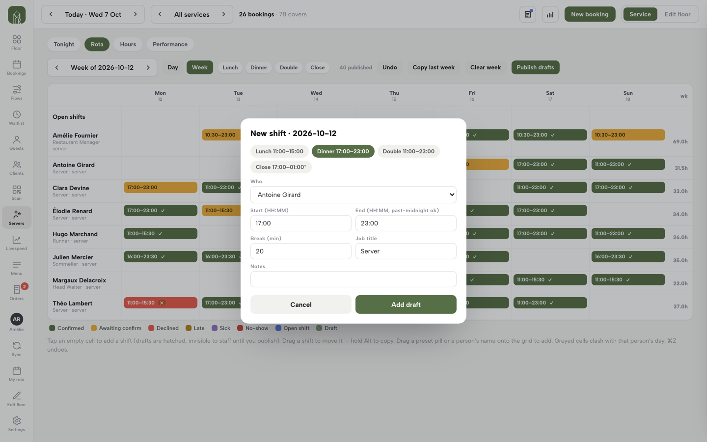Next service arrow by All services
707x442 pixels.
[224, 14]
